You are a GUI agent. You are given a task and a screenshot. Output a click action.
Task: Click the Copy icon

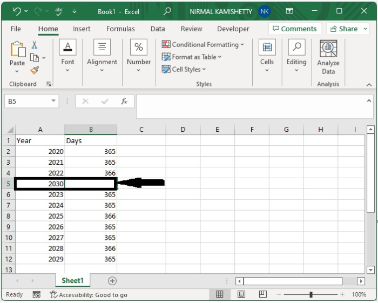point(34,58)
